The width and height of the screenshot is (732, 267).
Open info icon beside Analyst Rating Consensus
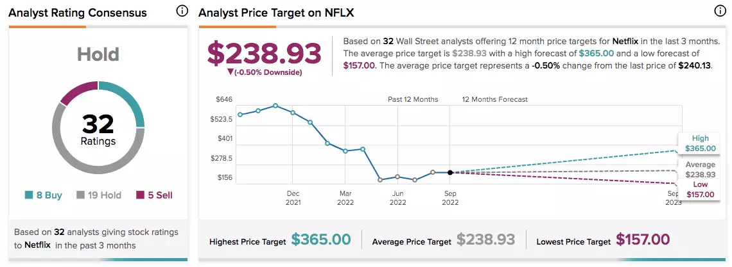tap(182, 11)
